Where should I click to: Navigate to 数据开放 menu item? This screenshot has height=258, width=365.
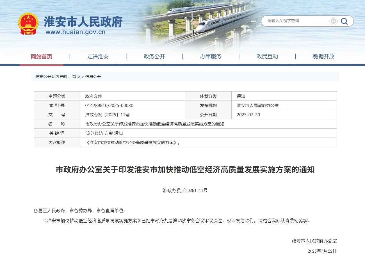click(324, 56)
